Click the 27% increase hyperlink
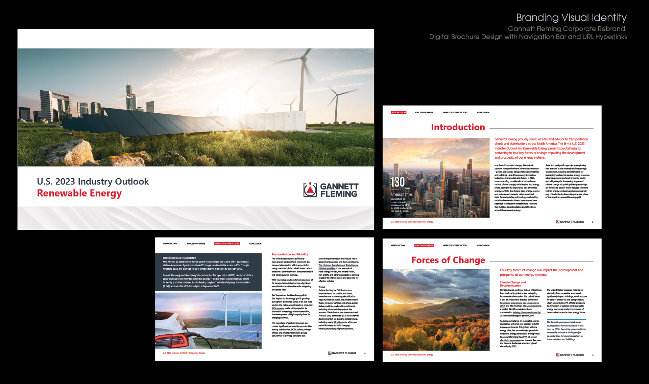Image resolution: width=649 pixels, height=384 pixels. pyautogui.click(x=278, y=308)
